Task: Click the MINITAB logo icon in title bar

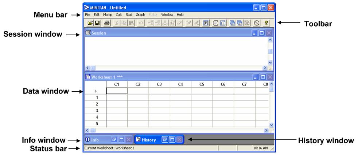Action: pyautogui.click(x=86, y=8)
